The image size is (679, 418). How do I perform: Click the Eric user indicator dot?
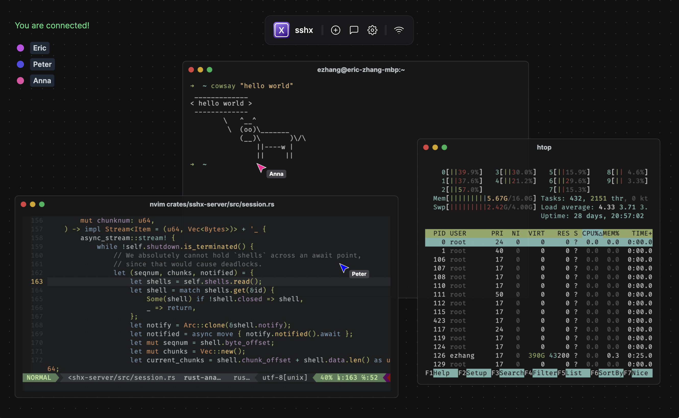pos(20,47)
